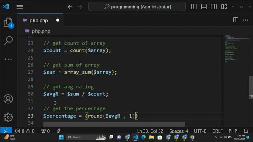This screenshot has height=142, width=253.
Task: Open Microsoft Store from the taskbar
Action: click(160, 137)
